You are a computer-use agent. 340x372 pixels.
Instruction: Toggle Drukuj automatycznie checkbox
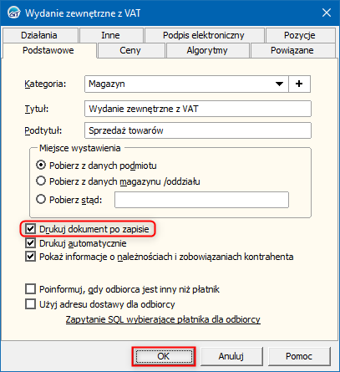pos(30,243)
